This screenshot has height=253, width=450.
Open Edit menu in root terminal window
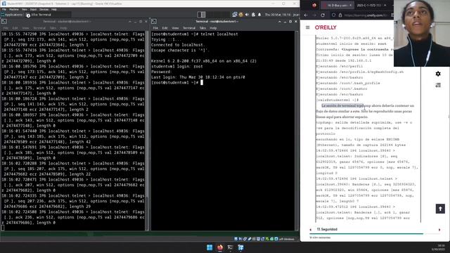point(165,28)
